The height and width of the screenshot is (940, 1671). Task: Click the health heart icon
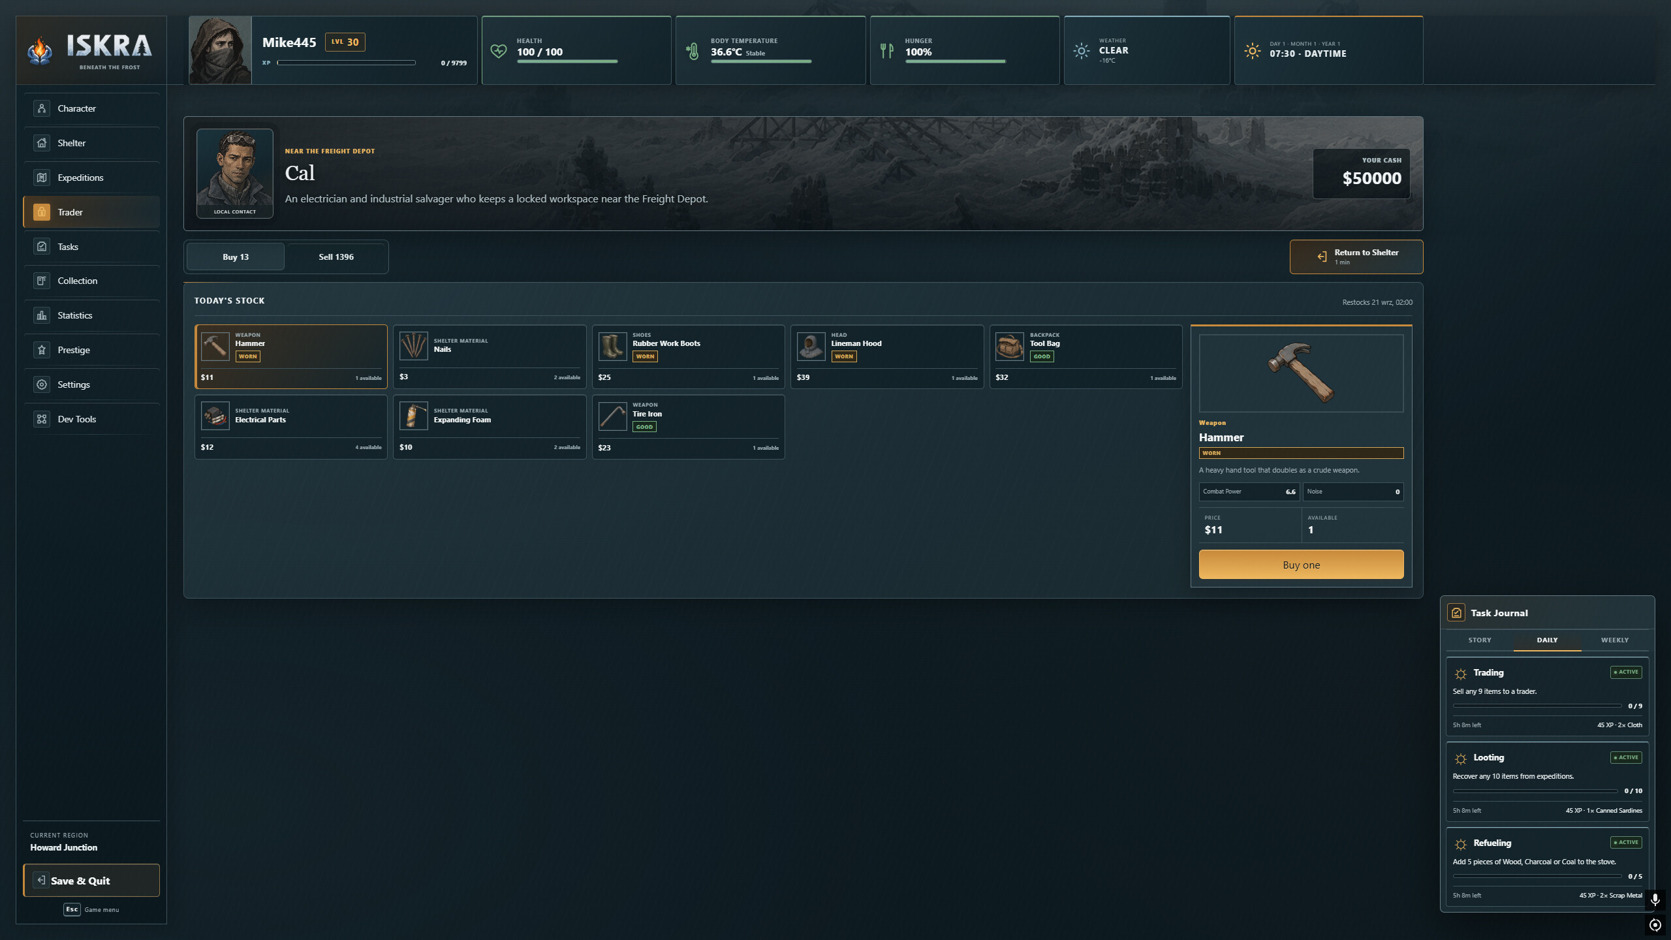499,51
